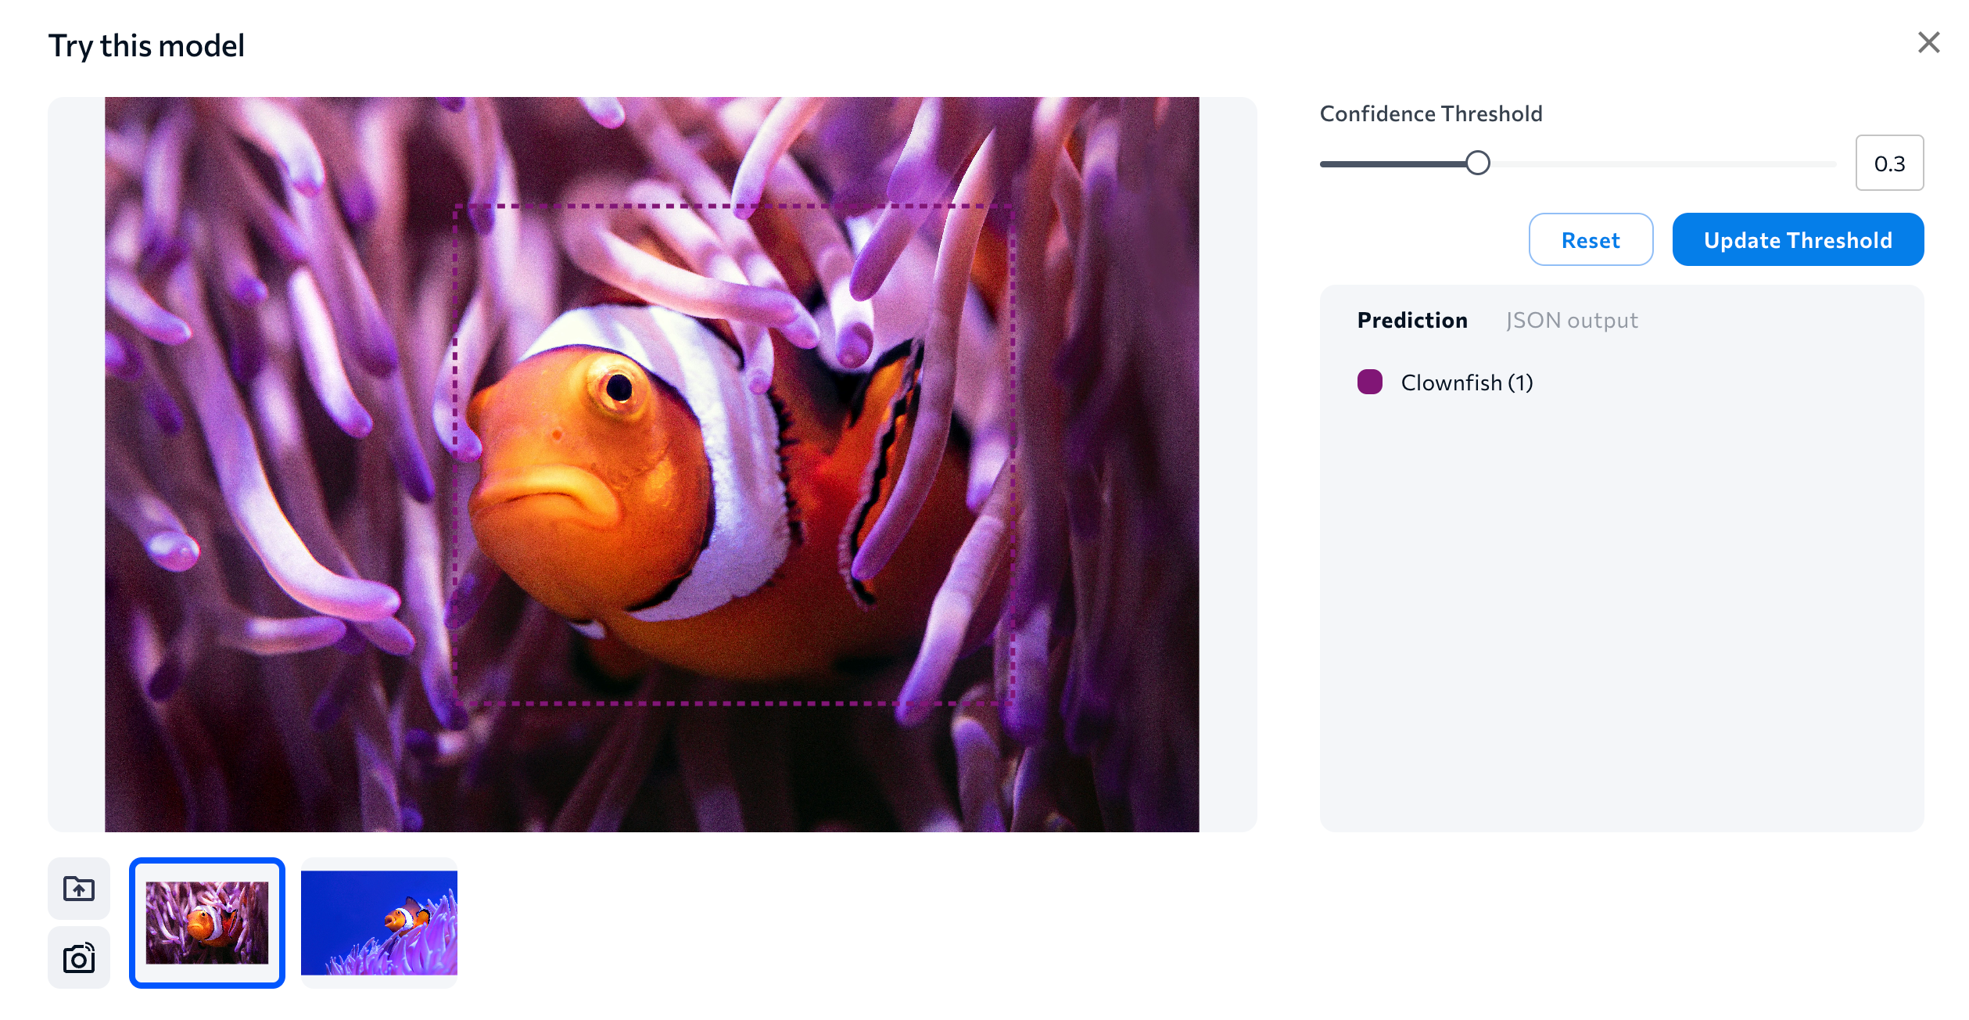Switch to the JSON output tab

(x=1572, y=321)
